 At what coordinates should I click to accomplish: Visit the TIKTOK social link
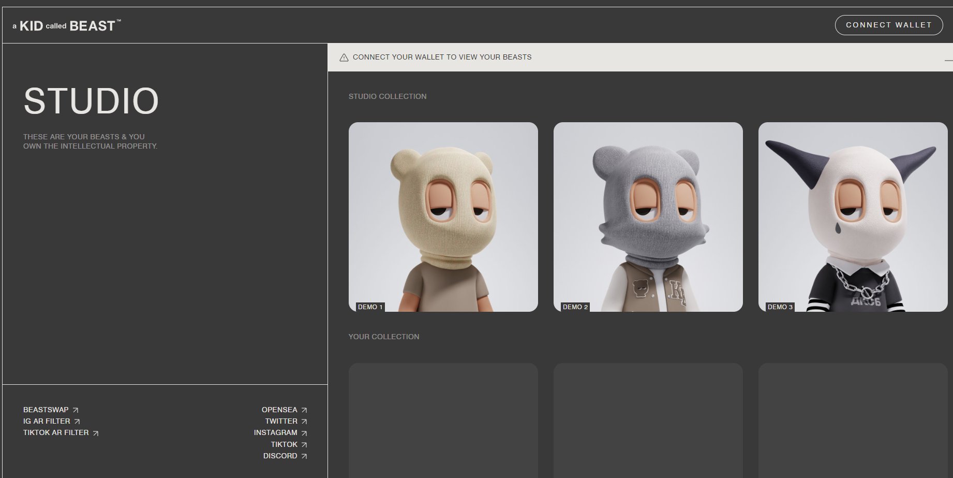click(289, 444)
